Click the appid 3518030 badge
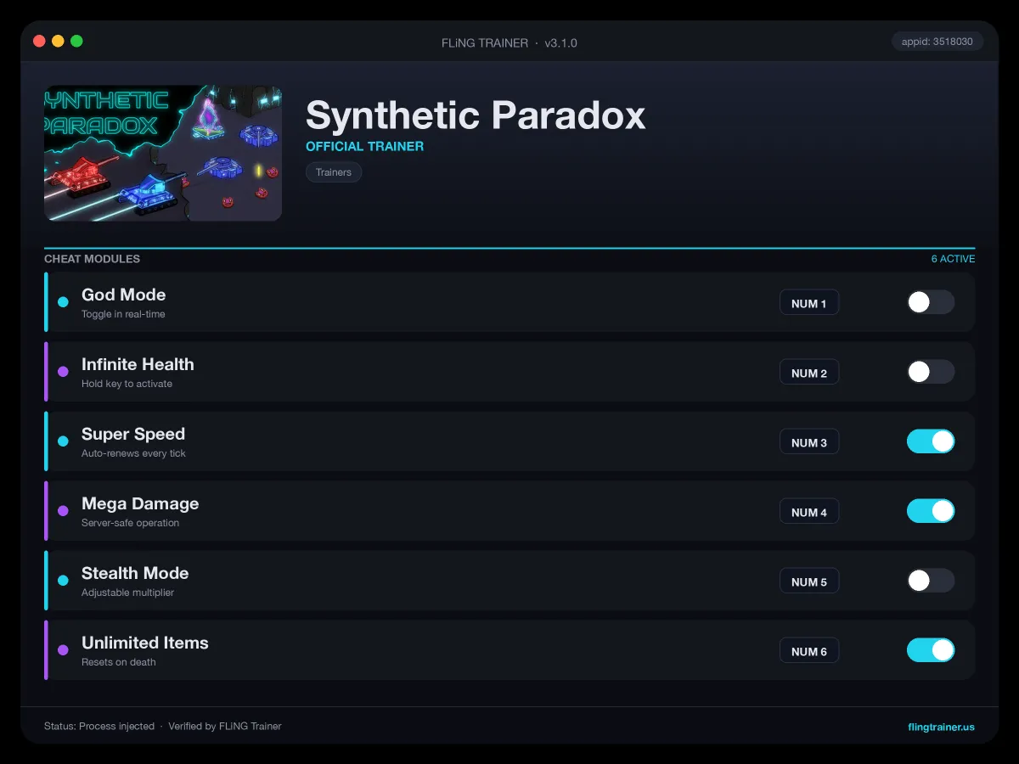1019x764 pixels. (x=937, y=42)
